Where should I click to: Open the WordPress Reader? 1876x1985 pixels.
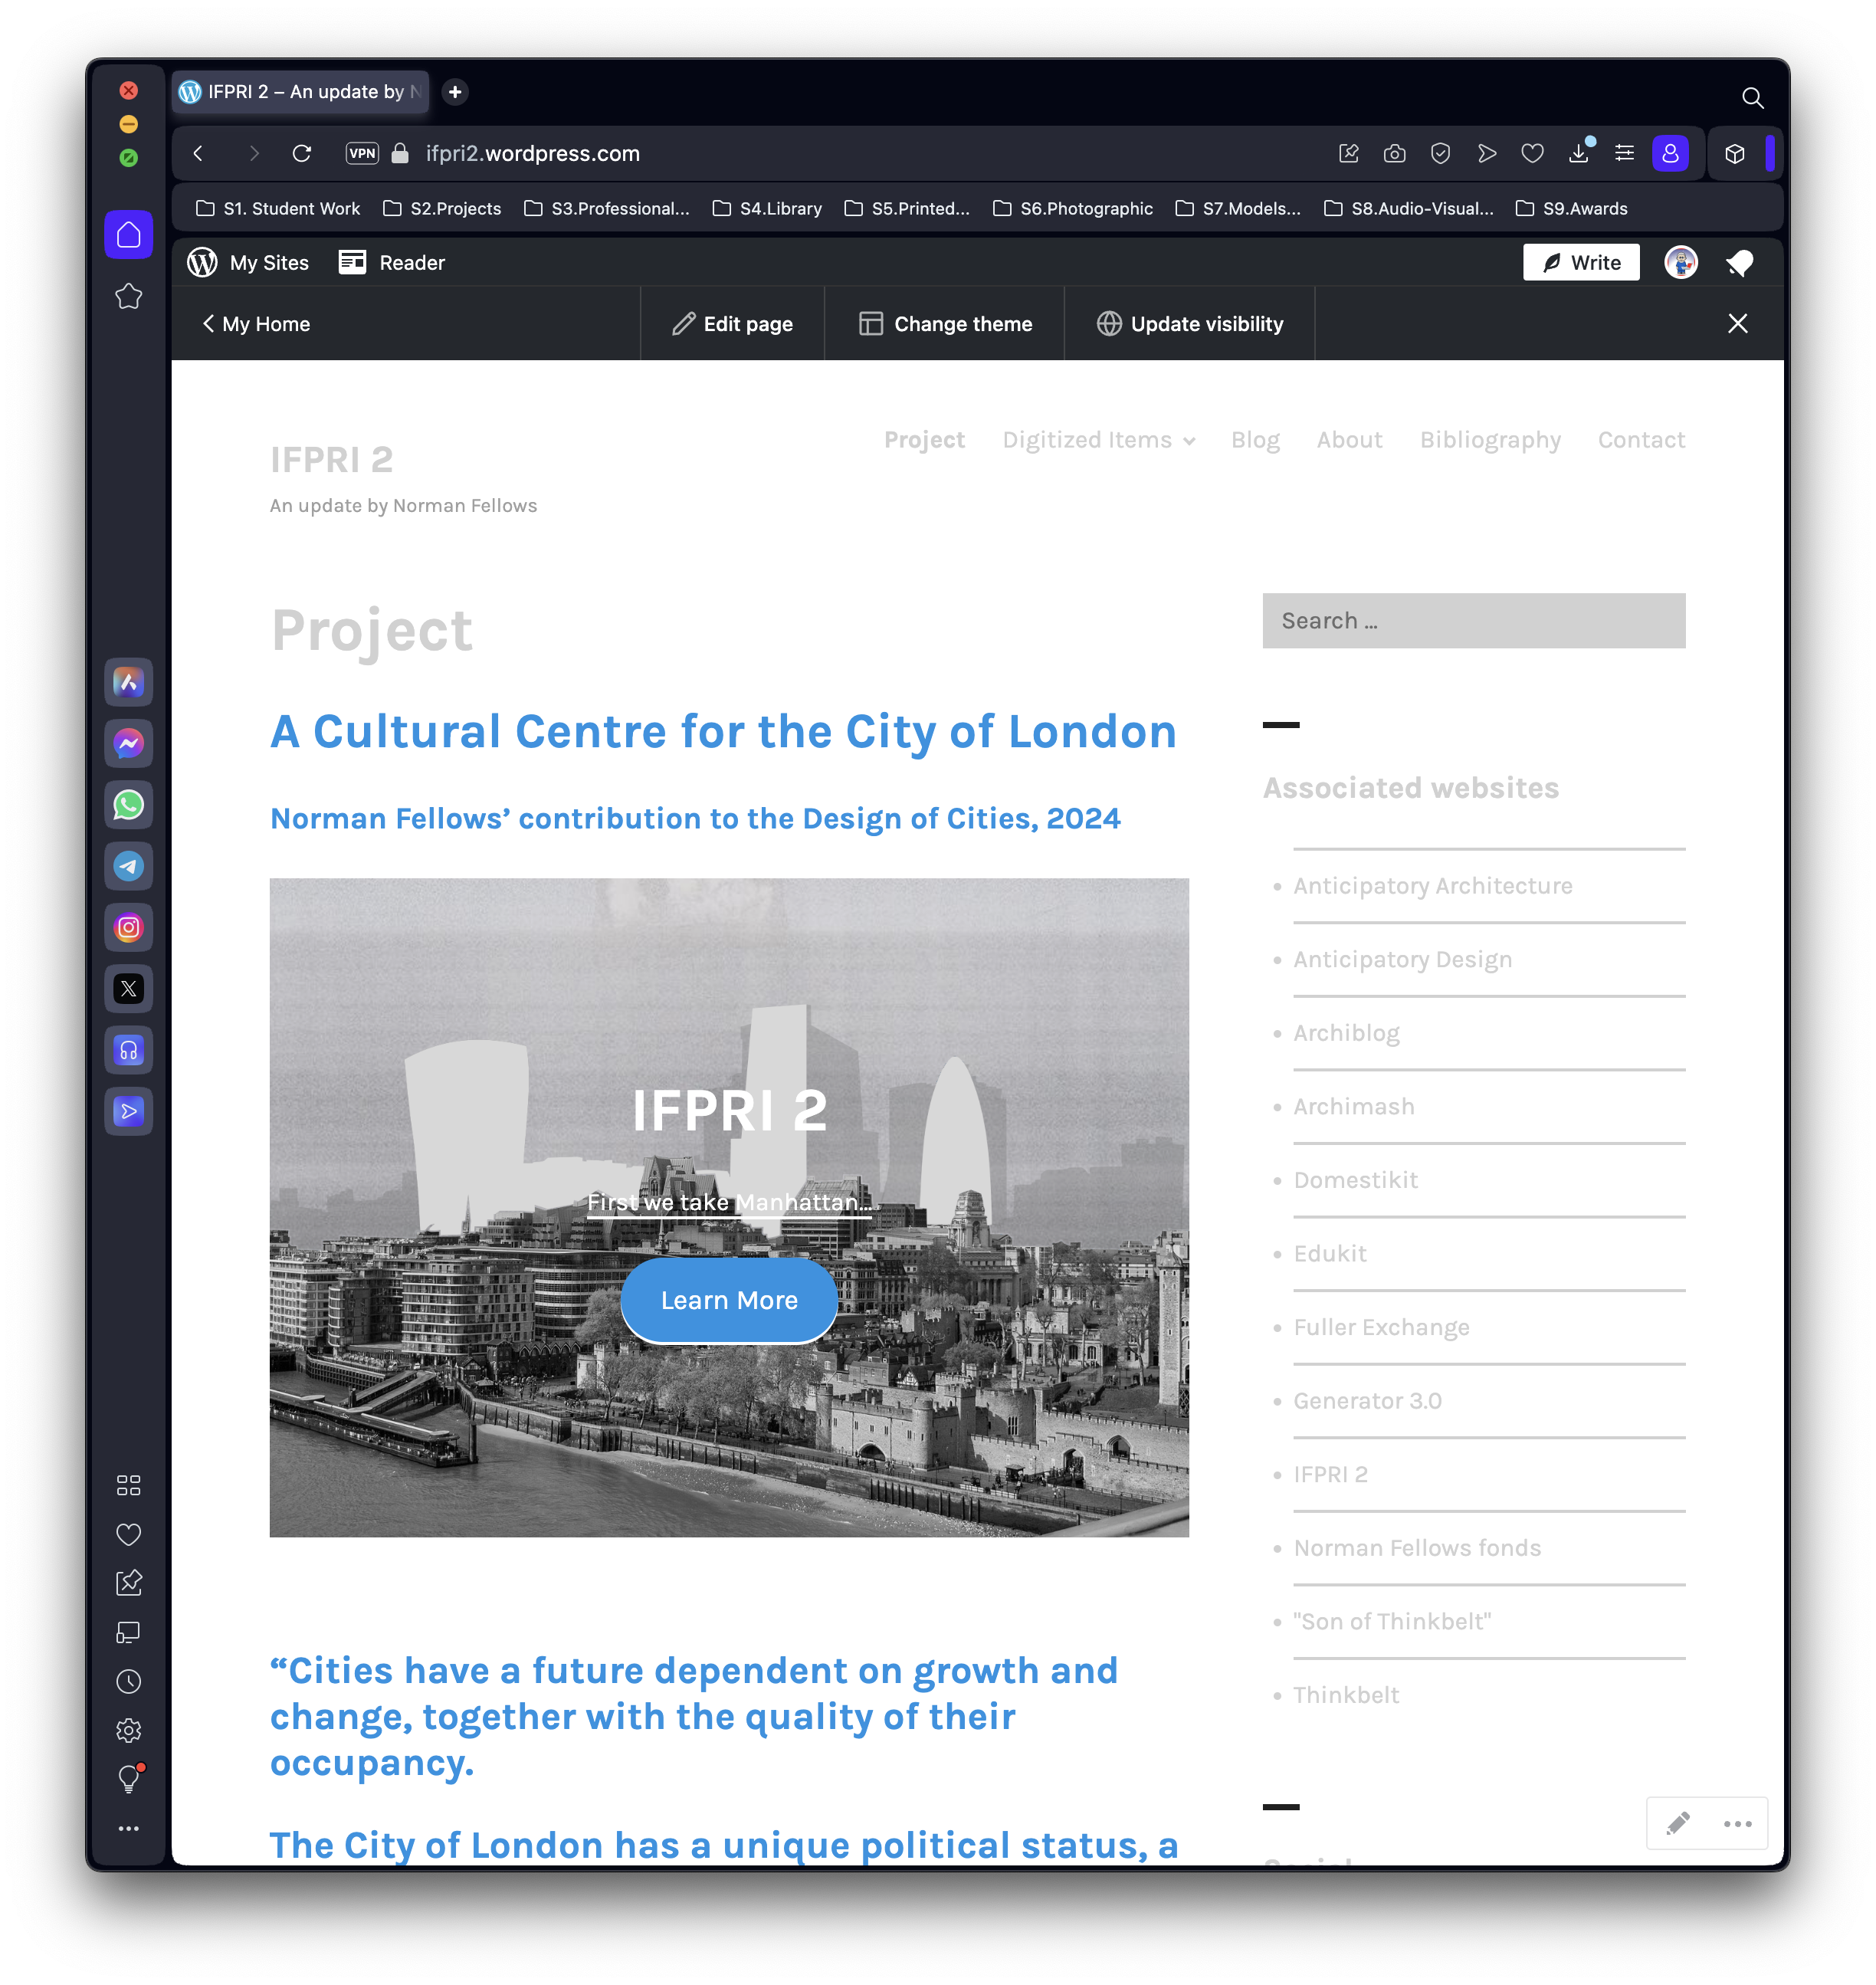coord(392,263)
